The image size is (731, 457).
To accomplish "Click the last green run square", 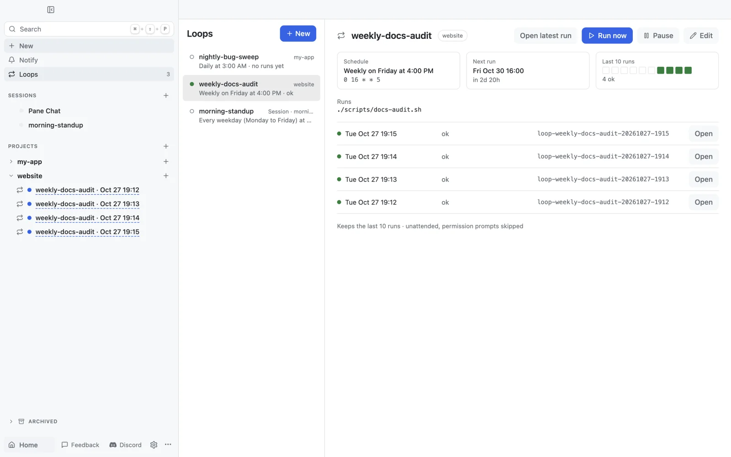I will click(x=688, y=70).
